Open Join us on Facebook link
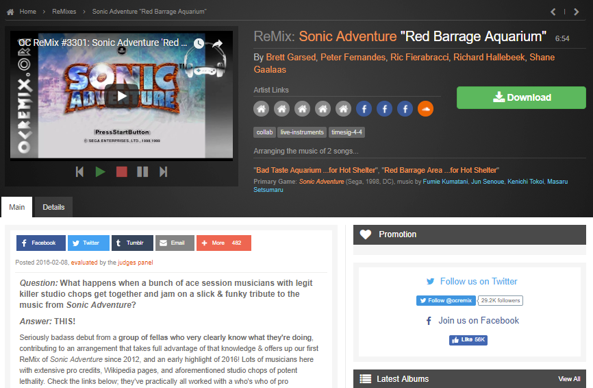 [479, 321]
